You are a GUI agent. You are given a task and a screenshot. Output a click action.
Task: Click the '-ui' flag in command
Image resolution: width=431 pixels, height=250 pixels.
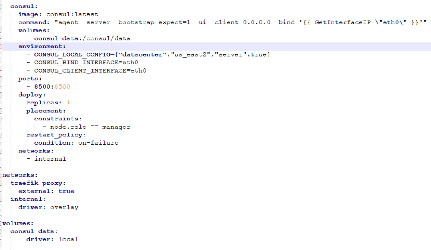200,22
